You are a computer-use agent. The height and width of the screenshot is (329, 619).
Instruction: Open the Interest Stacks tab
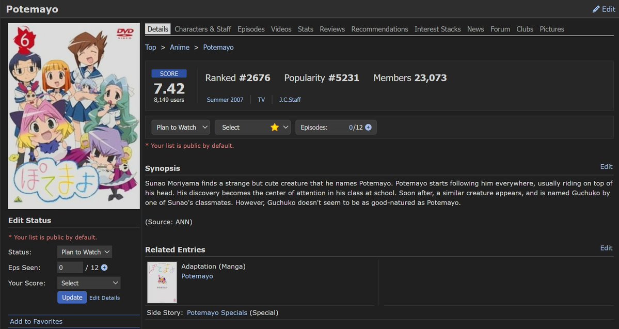click(x=438, y=29)
